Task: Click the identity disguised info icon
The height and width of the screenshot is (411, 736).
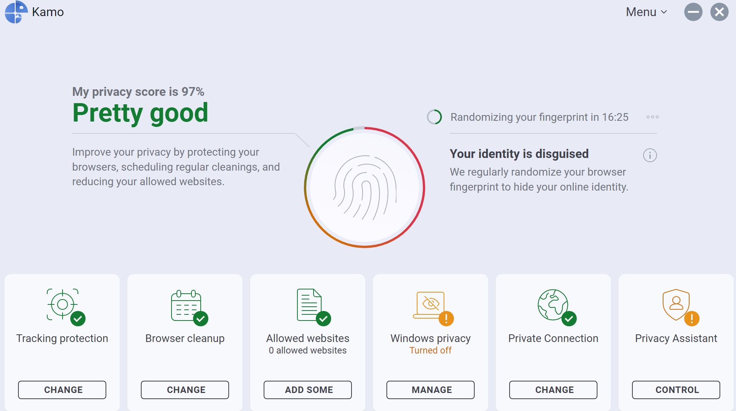Action: pos(650,155)
